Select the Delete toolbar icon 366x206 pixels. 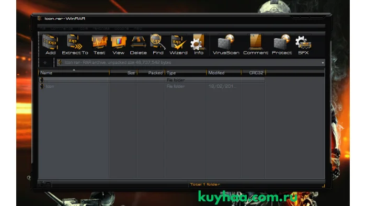[138, 44]
